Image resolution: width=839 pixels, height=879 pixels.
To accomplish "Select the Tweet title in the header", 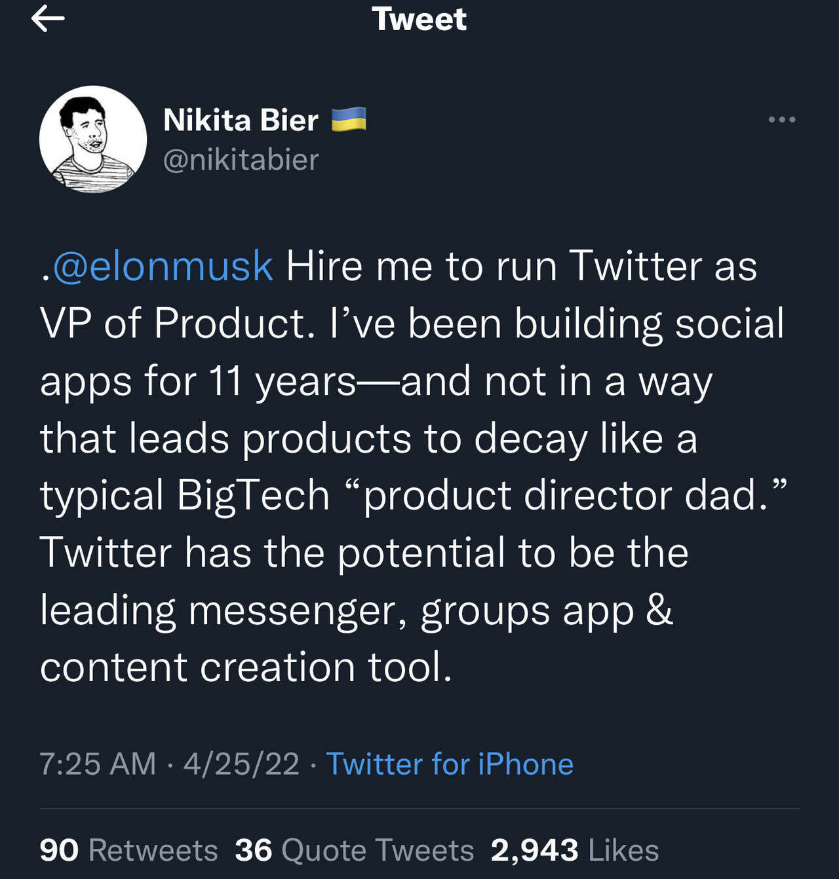I will [x=419, y=20].
